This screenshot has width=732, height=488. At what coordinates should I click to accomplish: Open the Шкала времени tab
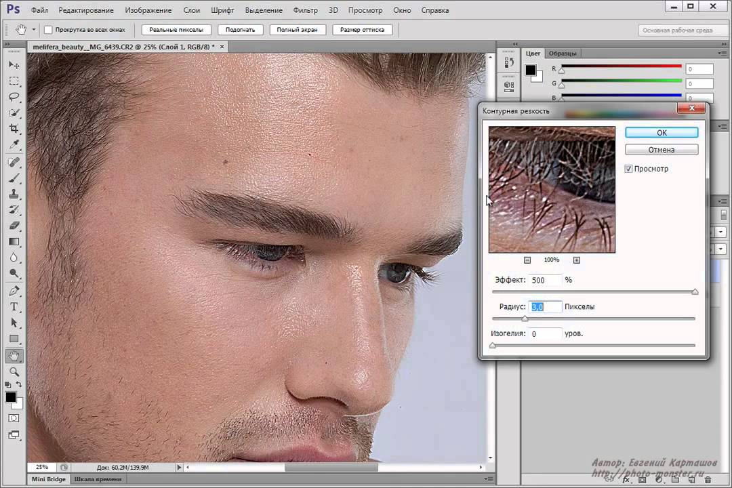[x=98, y=479]
